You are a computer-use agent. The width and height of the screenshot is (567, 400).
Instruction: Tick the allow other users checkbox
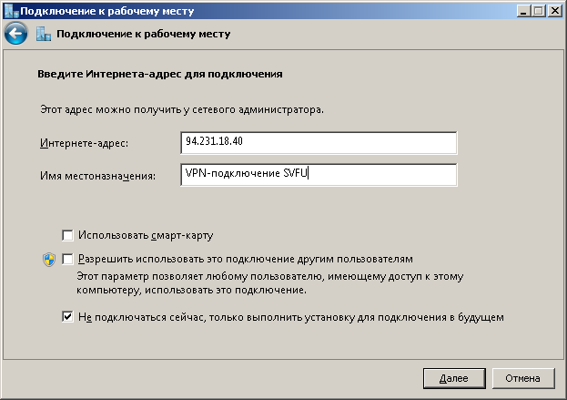click(67, 259)
